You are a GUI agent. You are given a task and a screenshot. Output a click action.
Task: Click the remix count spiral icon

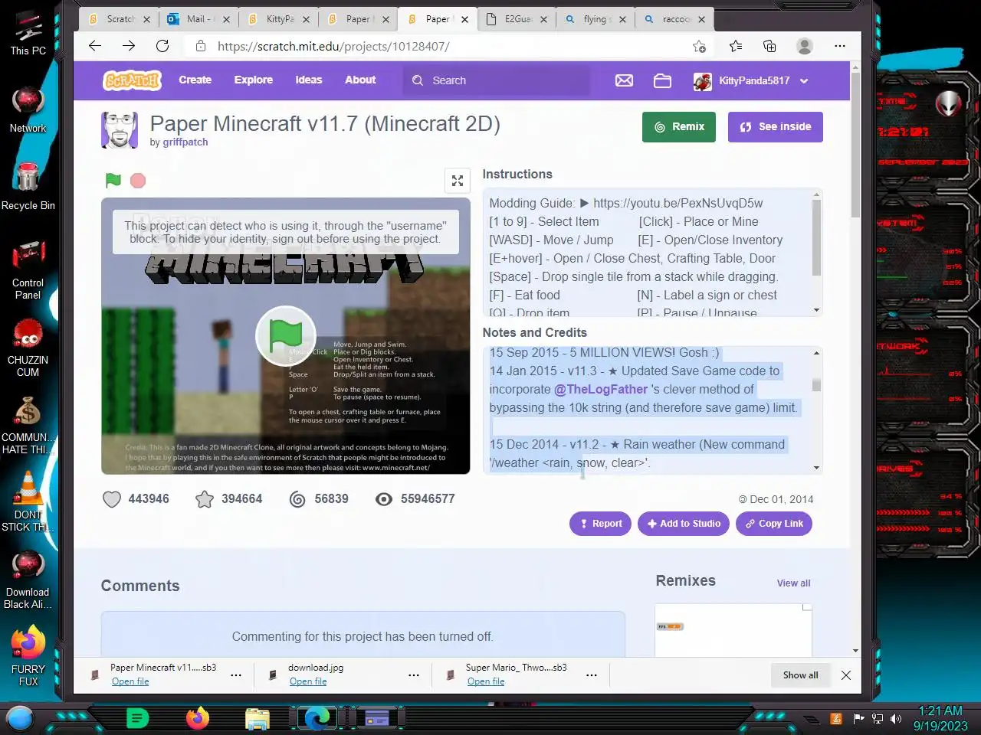pos(297,499)
